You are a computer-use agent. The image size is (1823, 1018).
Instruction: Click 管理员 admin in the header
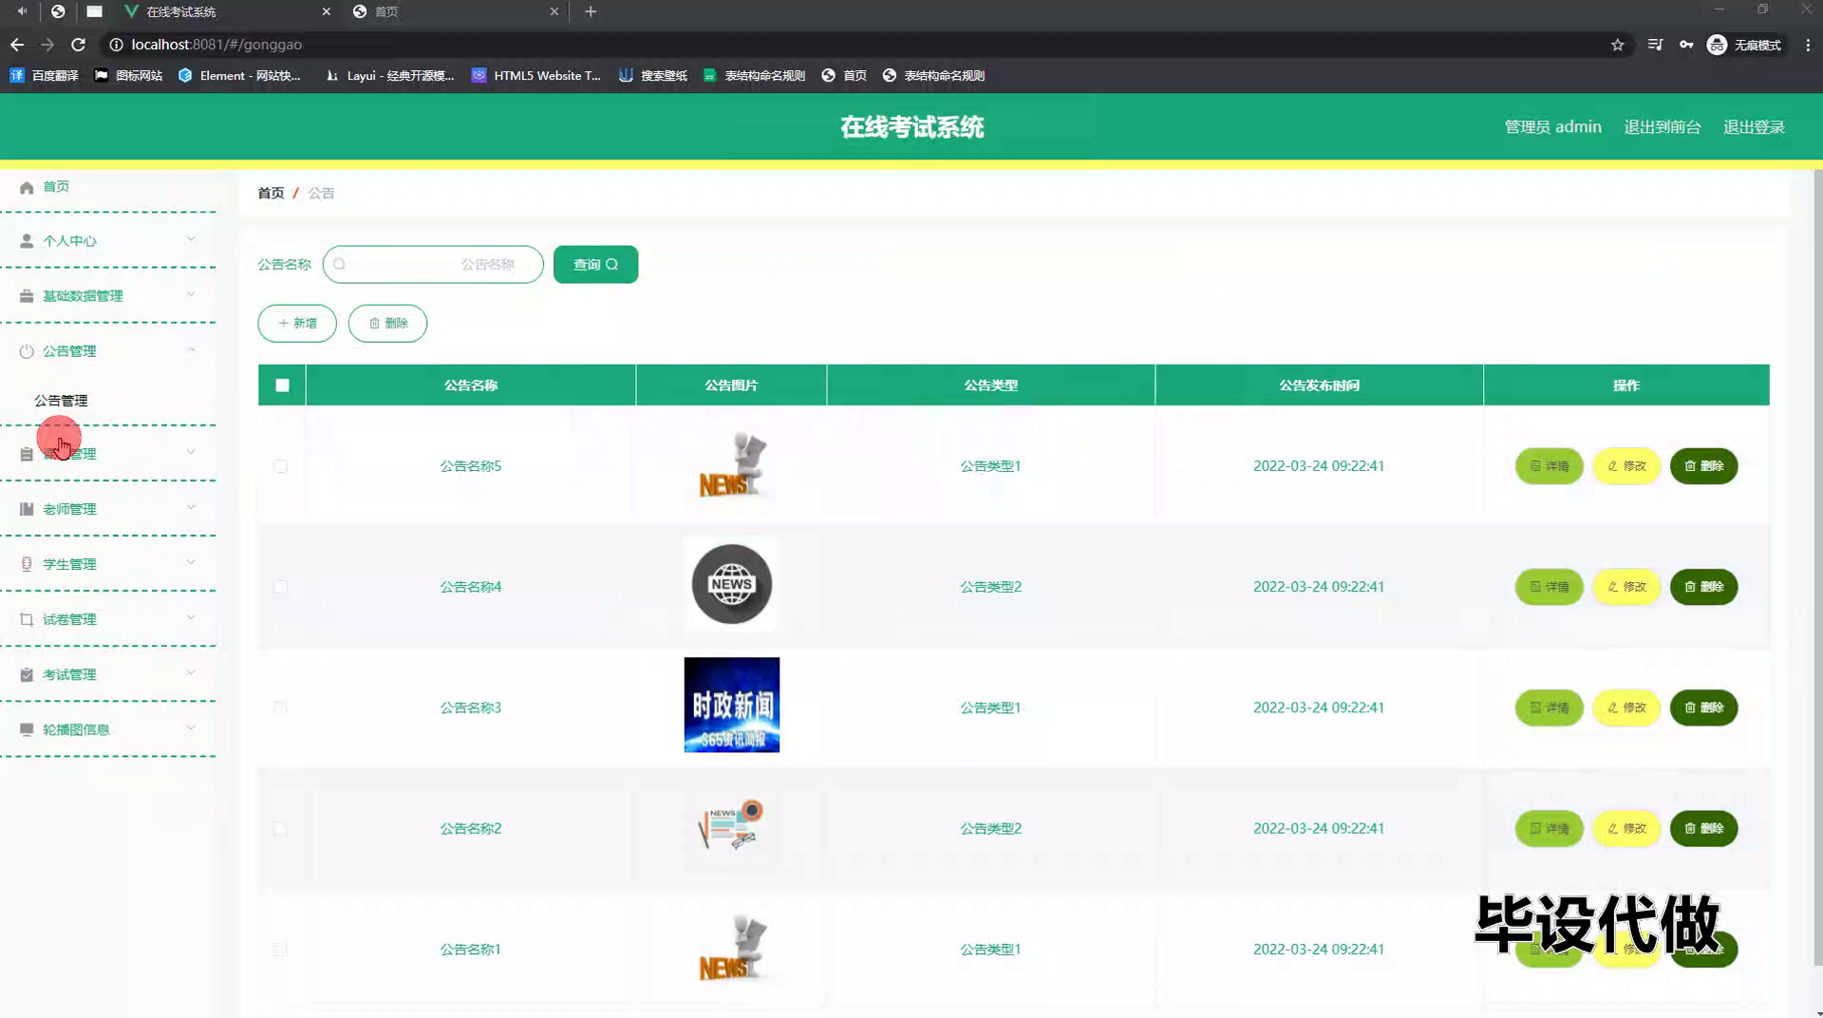coord(1552,127)
